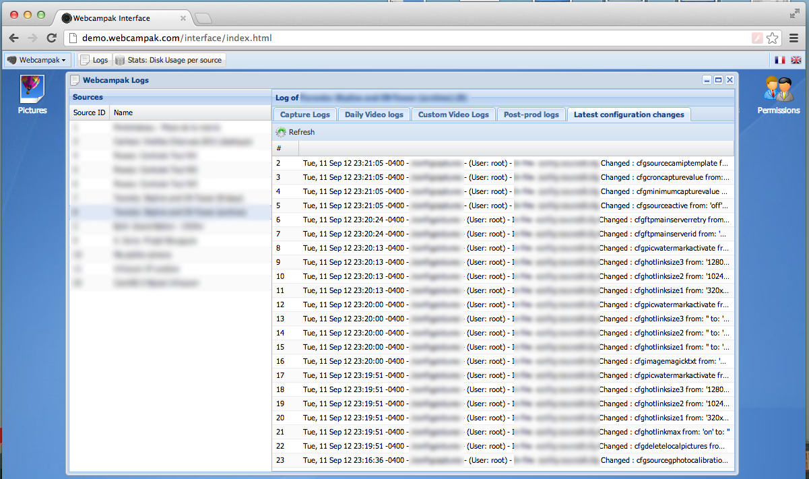Image resolution: width=809 pixels, height=479 pixels.
Task: Reload the page in the browser
Action: pyautogui.click(x=51, y=38)
